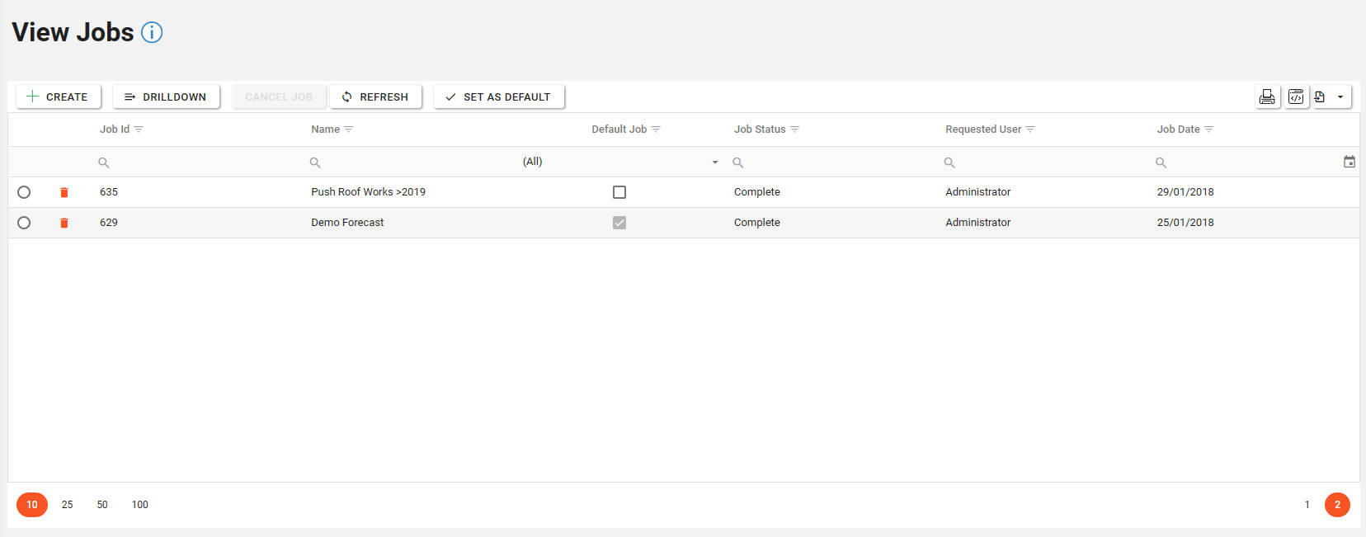Image resolution: width=1366 pixels, height=537 pixels.
Task: Delete job 635 using trash icon
Action: pos(64,192)
